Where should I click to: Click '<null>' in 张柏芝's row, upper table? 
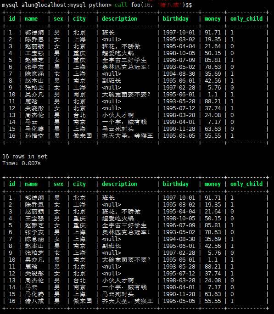[x=112, y=88]
